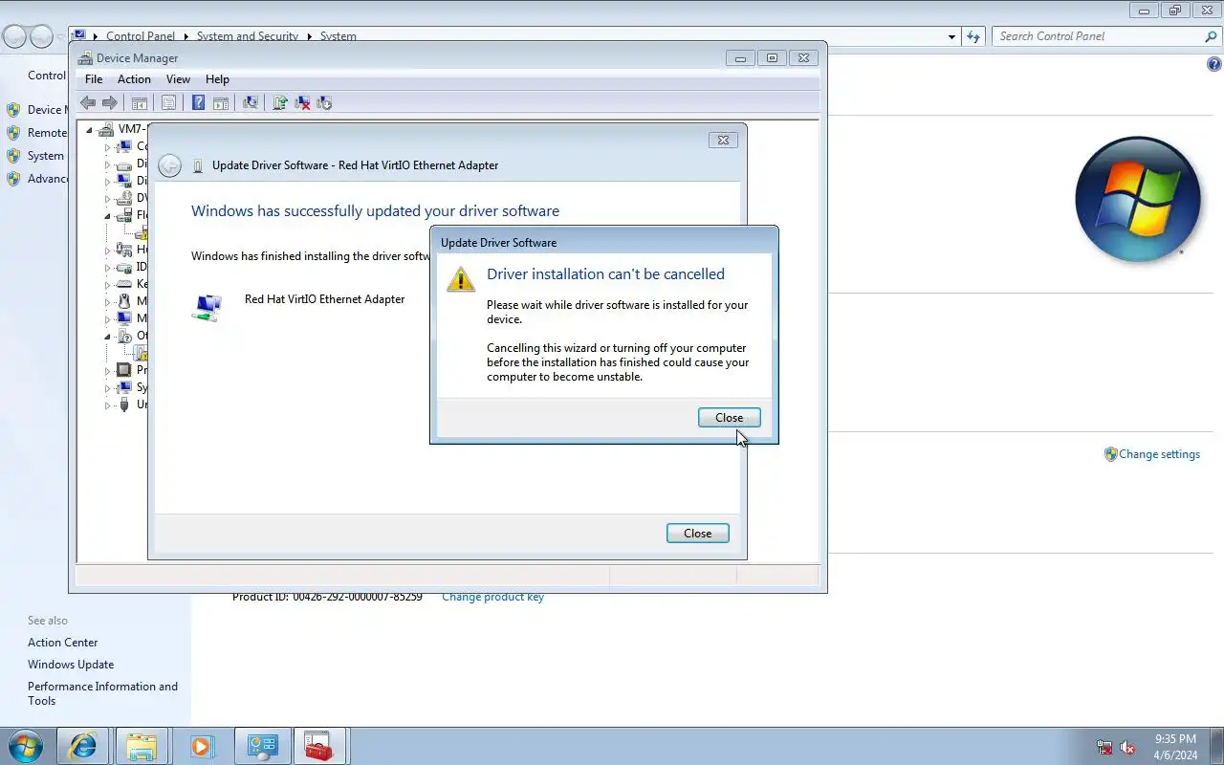The image size is (1224, 765).
Task: Select the DVD/CD-ROM drives icon in tree
Action: click(123, 198)
